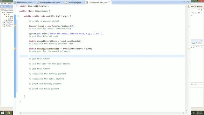Click the volume icon in system tray
Screen dimensions: 204x115
coord(194,113)
